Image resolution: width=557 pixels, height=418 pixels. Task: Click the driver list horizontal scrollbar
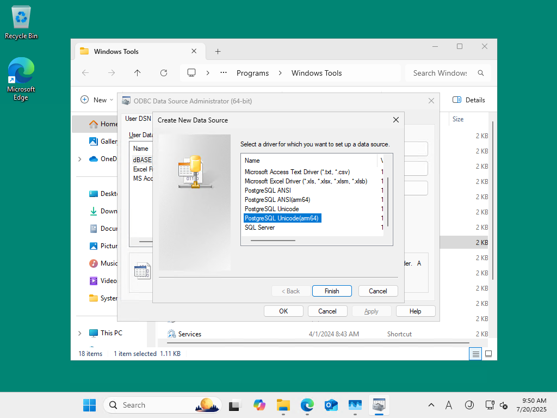pyautogui.click(x=273, y=241)
